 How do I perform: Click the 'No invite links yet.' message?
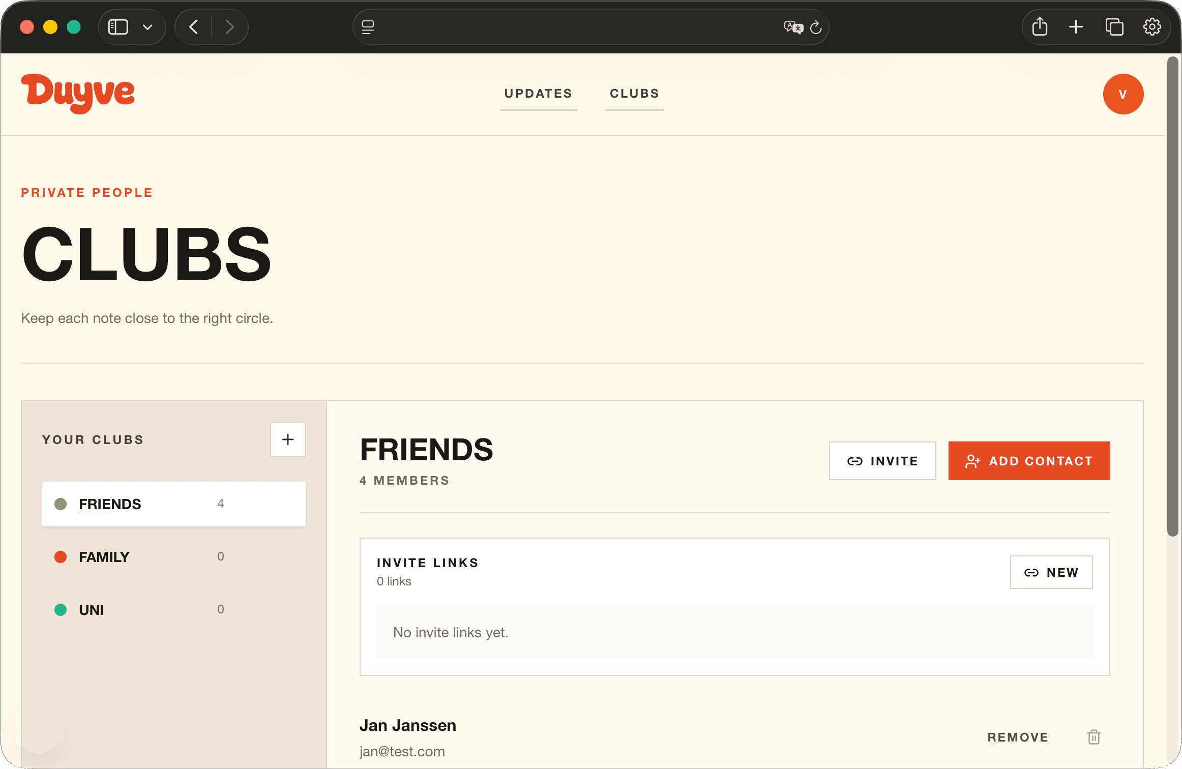451,632
